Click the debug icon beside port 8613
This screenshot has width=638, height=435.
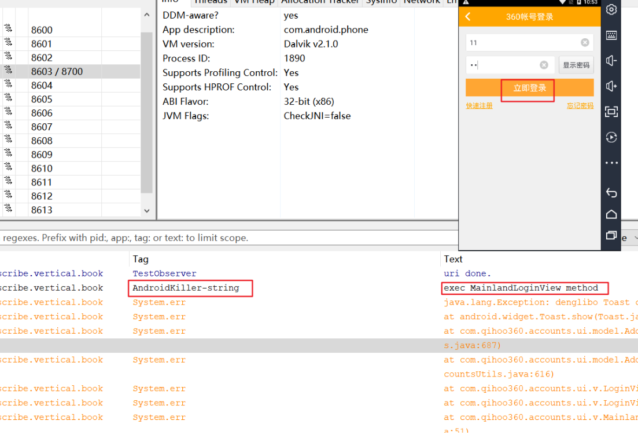(8, 208)
